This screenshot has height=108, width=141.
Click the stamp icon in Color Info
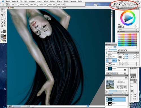point(119,60)
